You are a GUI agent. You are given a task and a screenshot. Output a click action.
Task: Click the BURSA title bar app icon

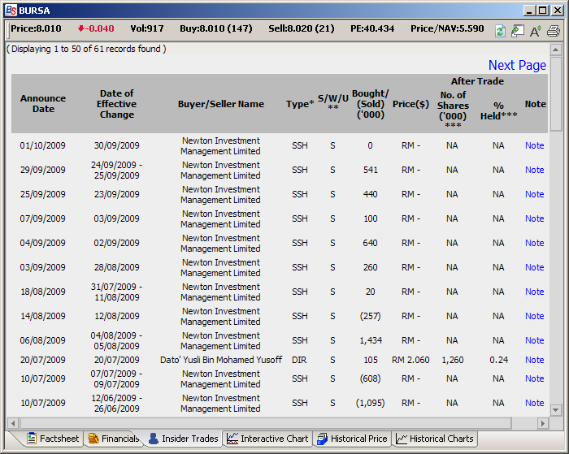(11, 11)
